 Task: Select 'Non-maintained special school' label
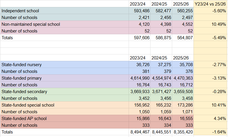(65, 24)
